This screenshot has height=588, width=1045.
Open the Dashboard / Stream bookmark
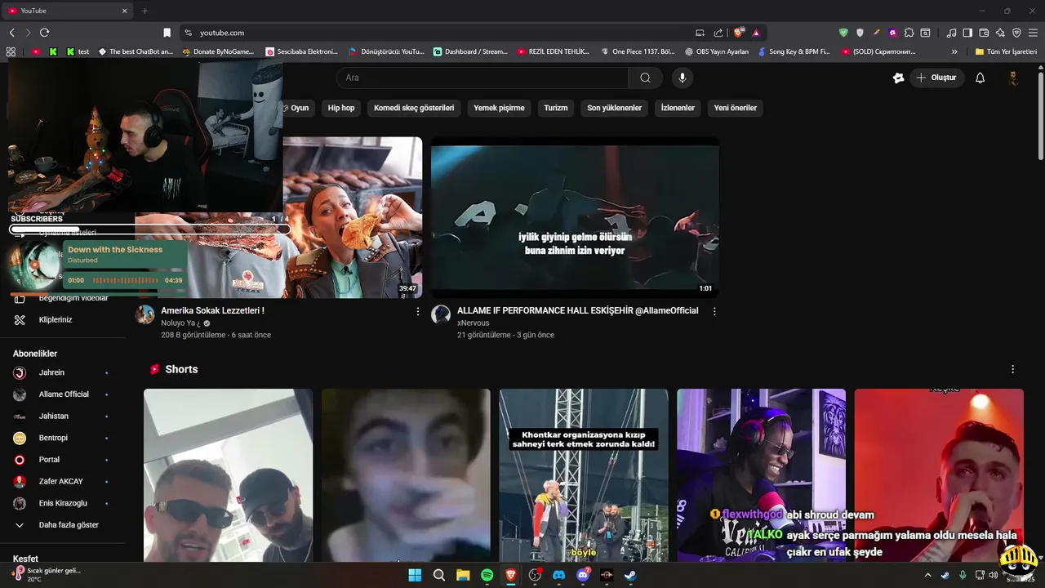point(470,51)
